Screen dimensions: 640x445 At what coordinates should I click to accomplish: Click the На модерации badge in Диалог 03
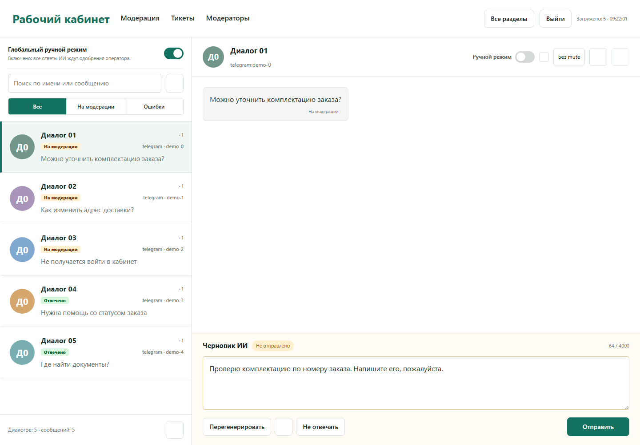[60, 250]
